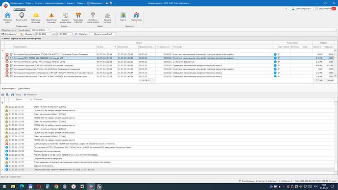Click the device icon of Котельная Раменье центр row

tap(11, 62)
